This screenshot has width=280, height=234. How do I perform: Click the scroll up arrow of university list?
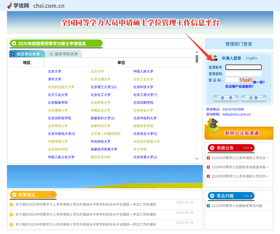[197, 52]
